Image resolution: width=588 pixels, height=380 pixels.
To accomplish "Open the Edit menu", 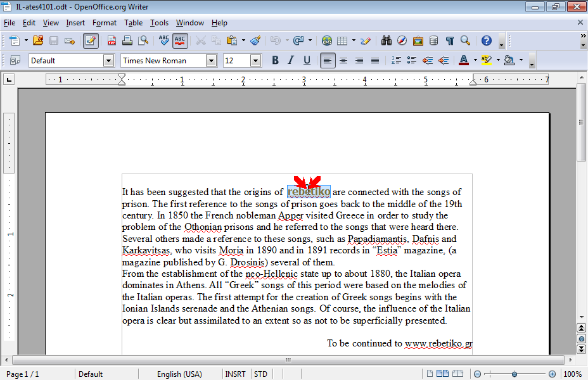I will click(x=29, y=23).
